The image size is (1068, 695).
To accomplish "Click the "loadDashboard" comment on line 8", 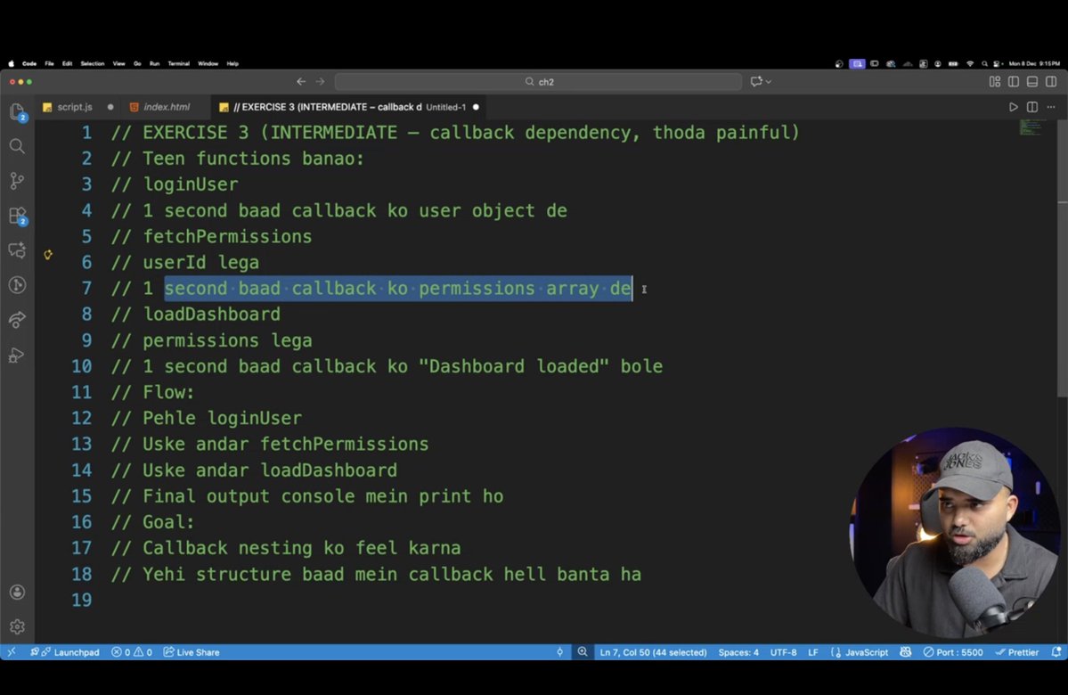I will 211,315.
